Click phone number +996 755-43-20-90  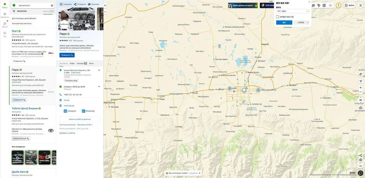(73, 94)
